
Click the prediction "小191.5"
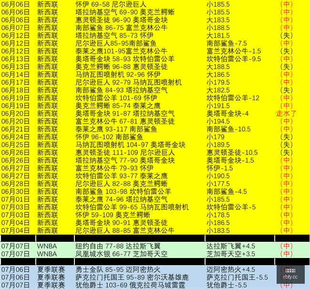click(218, 106)
